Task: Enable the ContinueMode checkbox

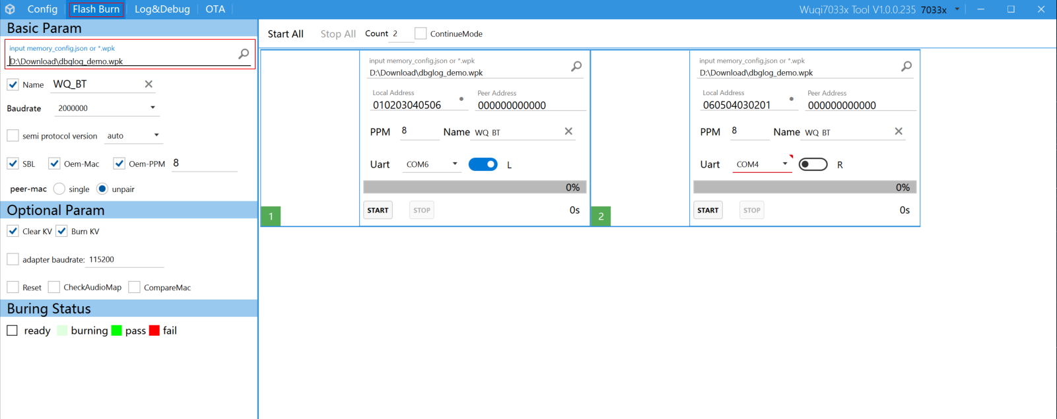Action: point(421,34)
